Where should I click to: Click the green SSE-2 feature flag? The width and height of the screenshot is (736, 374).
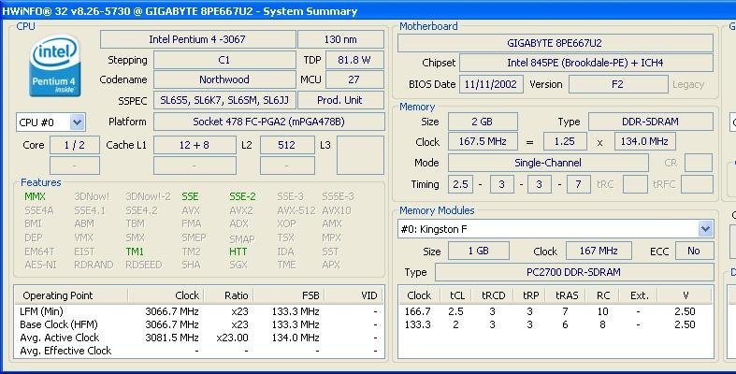click(x=242, y=196)
